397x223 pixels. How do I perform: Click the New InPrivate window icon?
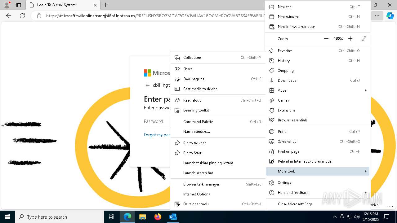[x=272, y=27]
